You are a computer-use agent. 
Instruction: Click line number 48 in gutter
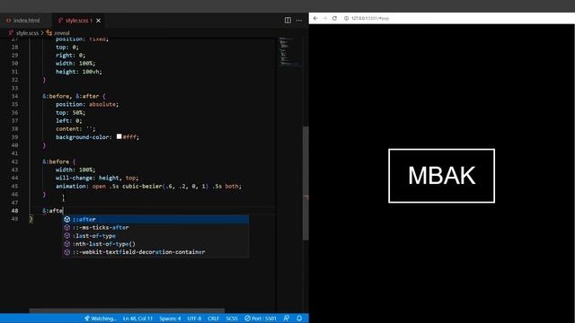point(14,211)
